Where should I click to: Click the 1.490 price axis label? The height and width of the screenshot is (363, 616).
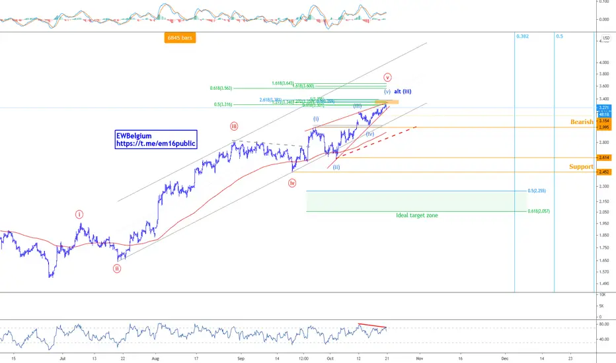tap(604, 284)
